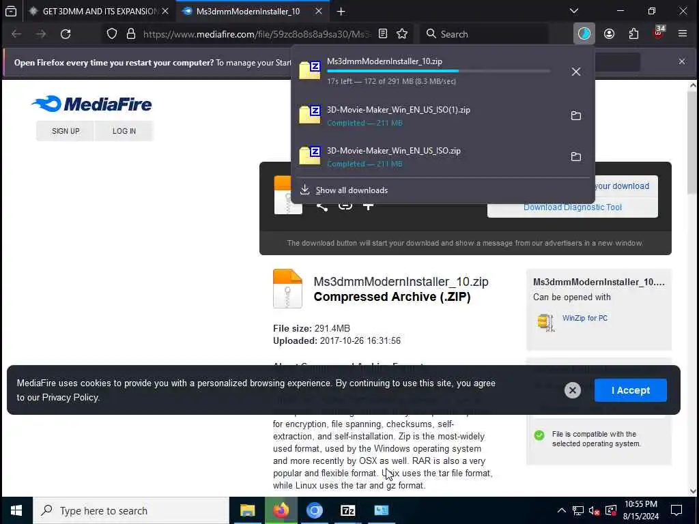
Task: Click the Firefox Search box
Action: pos(484,34)
